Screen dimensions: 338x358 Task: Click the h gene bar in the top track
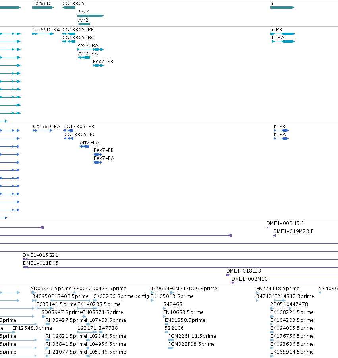(282, 8)
